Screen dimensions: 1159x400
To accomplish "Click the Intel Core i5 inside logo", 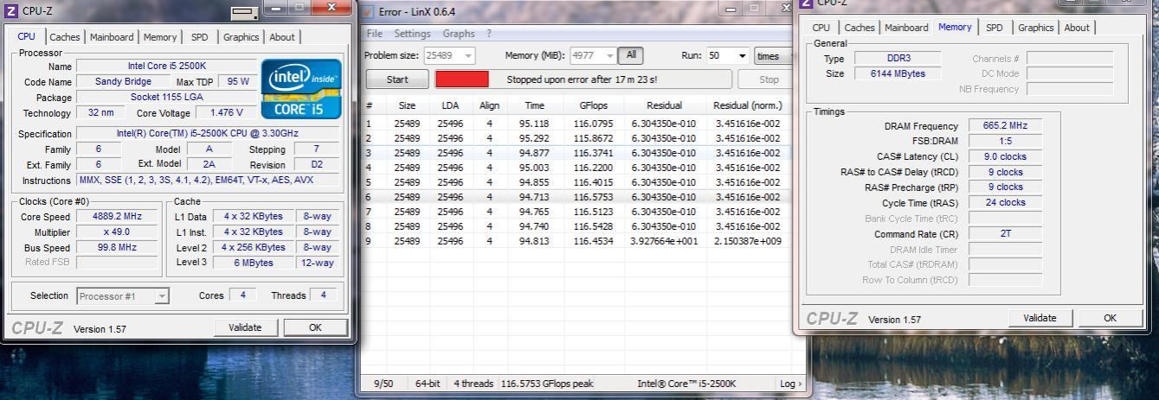I will [300, 89].
